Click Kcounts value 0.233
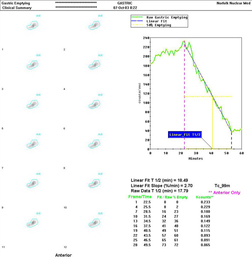 (x=205, y=202)
